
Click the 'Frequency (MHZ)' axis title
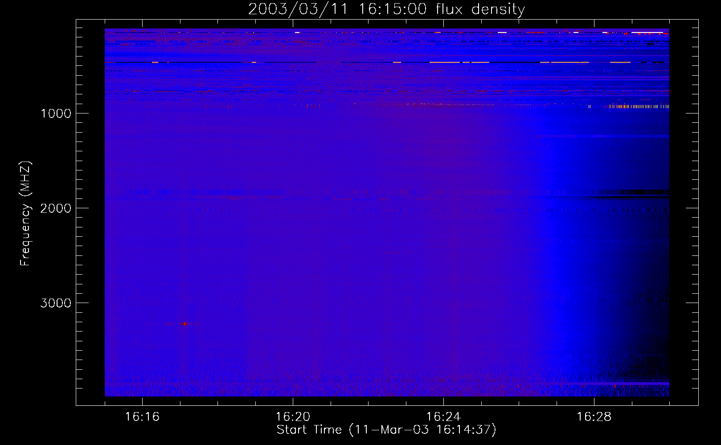pos(25,214)
